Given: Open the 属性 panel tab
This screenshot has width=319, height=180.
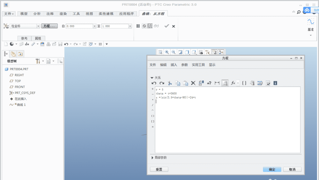Looking at the screenshot, I should 38,38.
